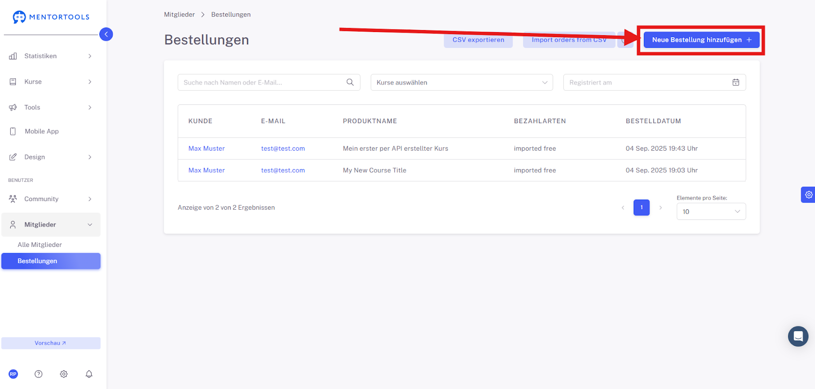Click Import orders from CSV button

pyautogui.click(x=569, y=40)
